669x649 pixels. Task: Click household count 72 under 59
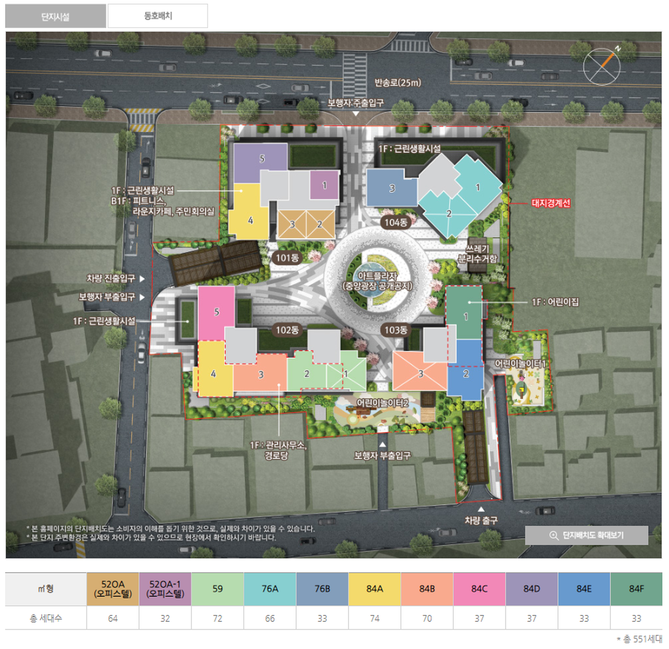pos(217,618)
